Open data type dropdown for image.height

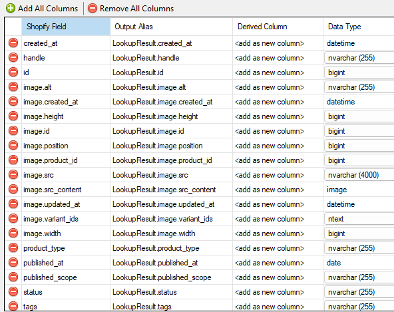[x=359, y=116]
